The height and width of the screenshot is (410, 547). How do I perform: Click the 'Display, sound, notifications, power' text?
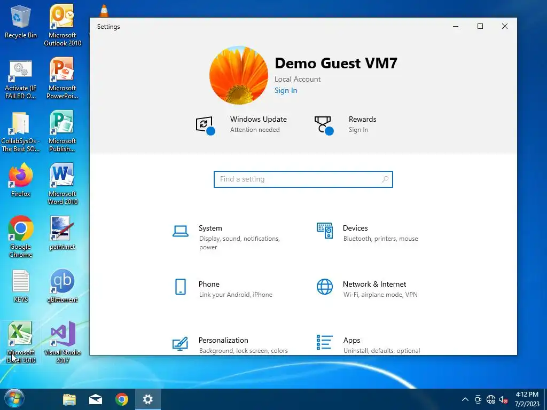click(x=239, y=243)
